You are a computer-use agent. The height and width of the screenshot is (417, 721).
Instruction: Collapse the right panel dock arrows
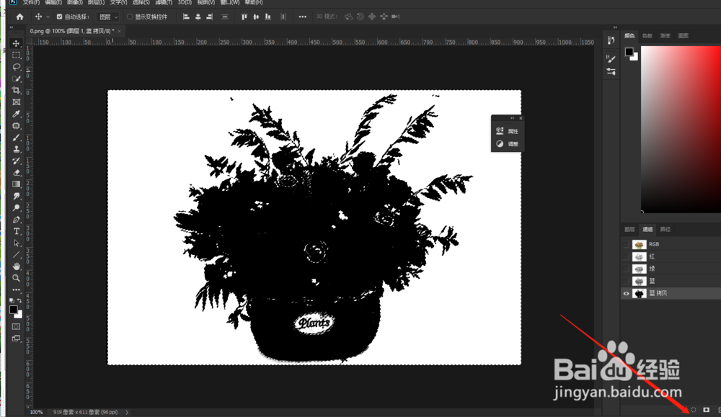tap(615, 27)
